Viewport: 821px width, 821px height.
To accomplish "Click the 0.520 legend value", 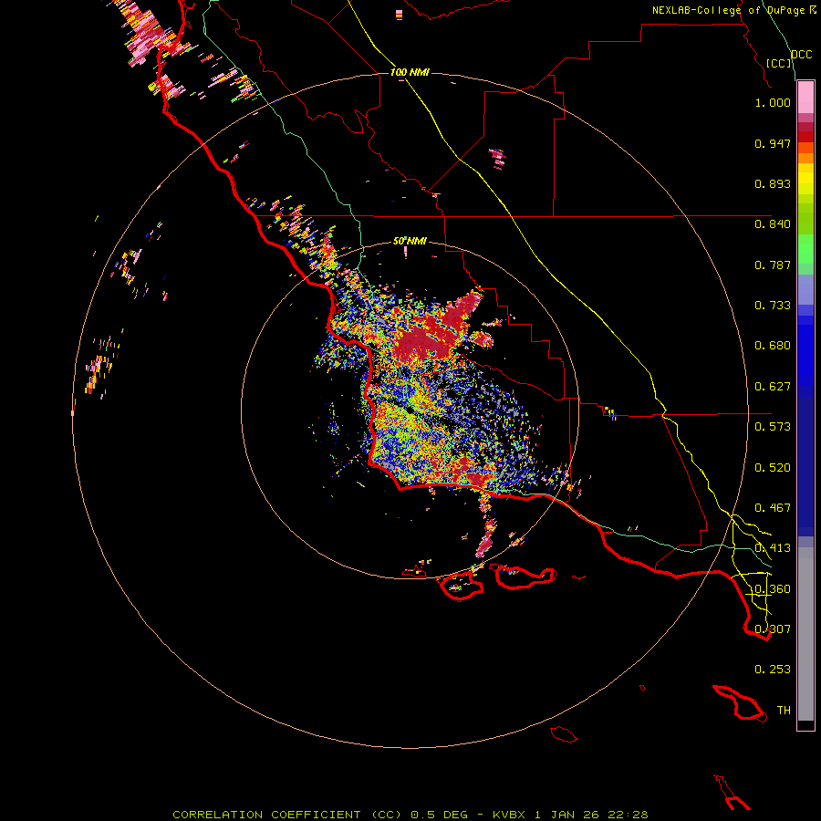I will 773,468.
